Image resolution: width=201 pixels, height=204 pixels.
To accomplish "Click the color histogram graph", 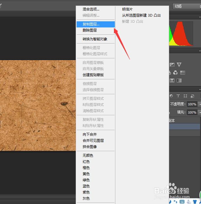I will click(x=181, y=34).
